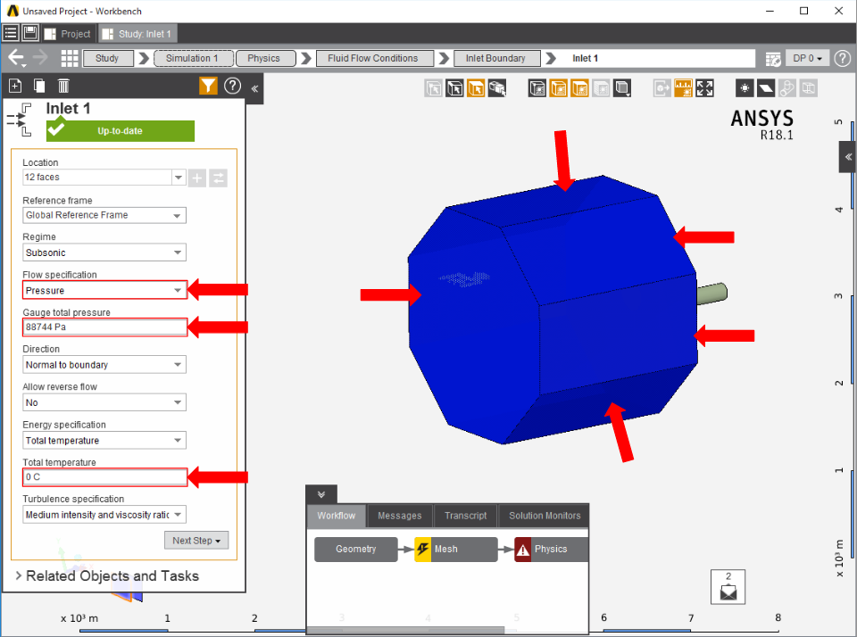
Task: Toggle the first orange cube display icon
Action: pos(559,88)
